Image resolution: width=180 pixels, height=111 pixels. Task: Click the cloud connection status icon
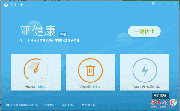pyautogui.click(x=8, y=105)
